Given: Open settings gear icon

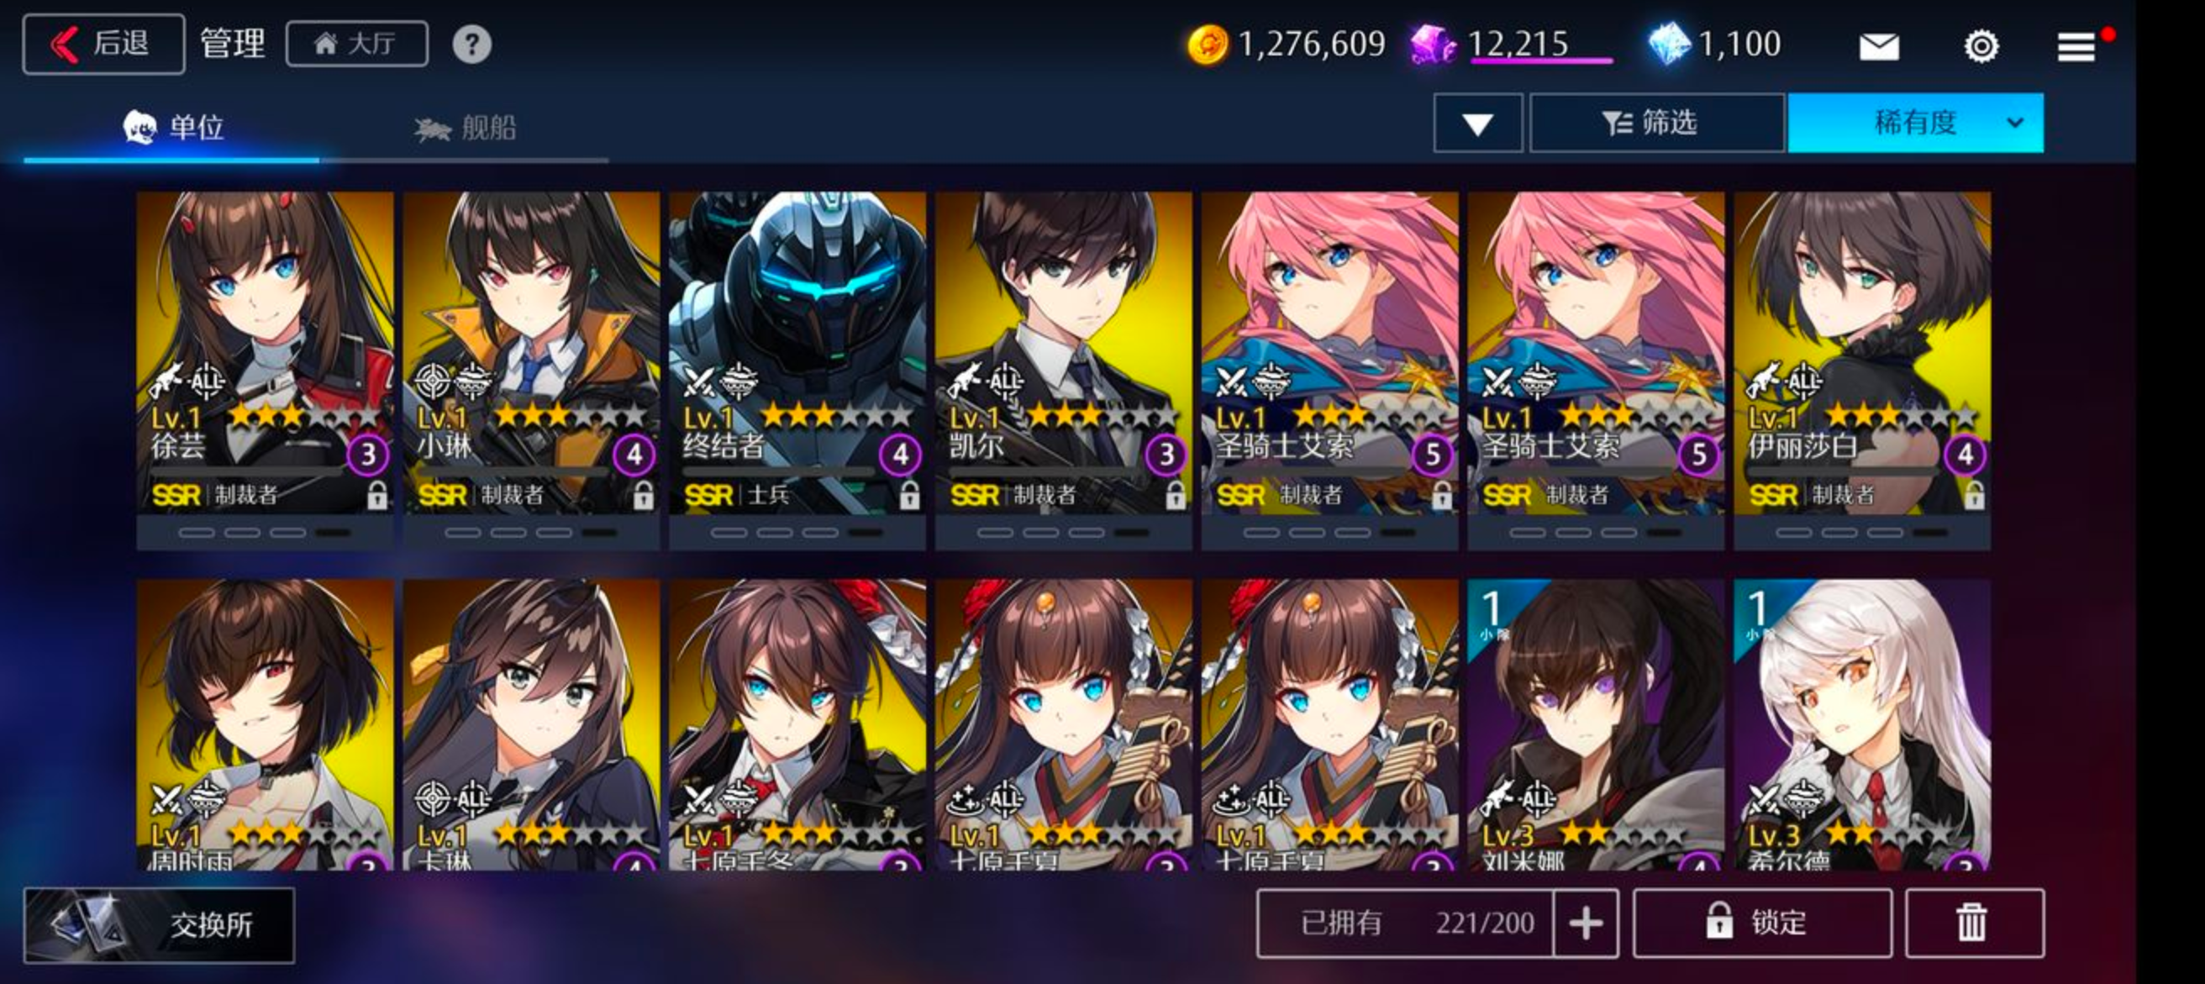Looking at the screenshot, I should pos(1981,45).
